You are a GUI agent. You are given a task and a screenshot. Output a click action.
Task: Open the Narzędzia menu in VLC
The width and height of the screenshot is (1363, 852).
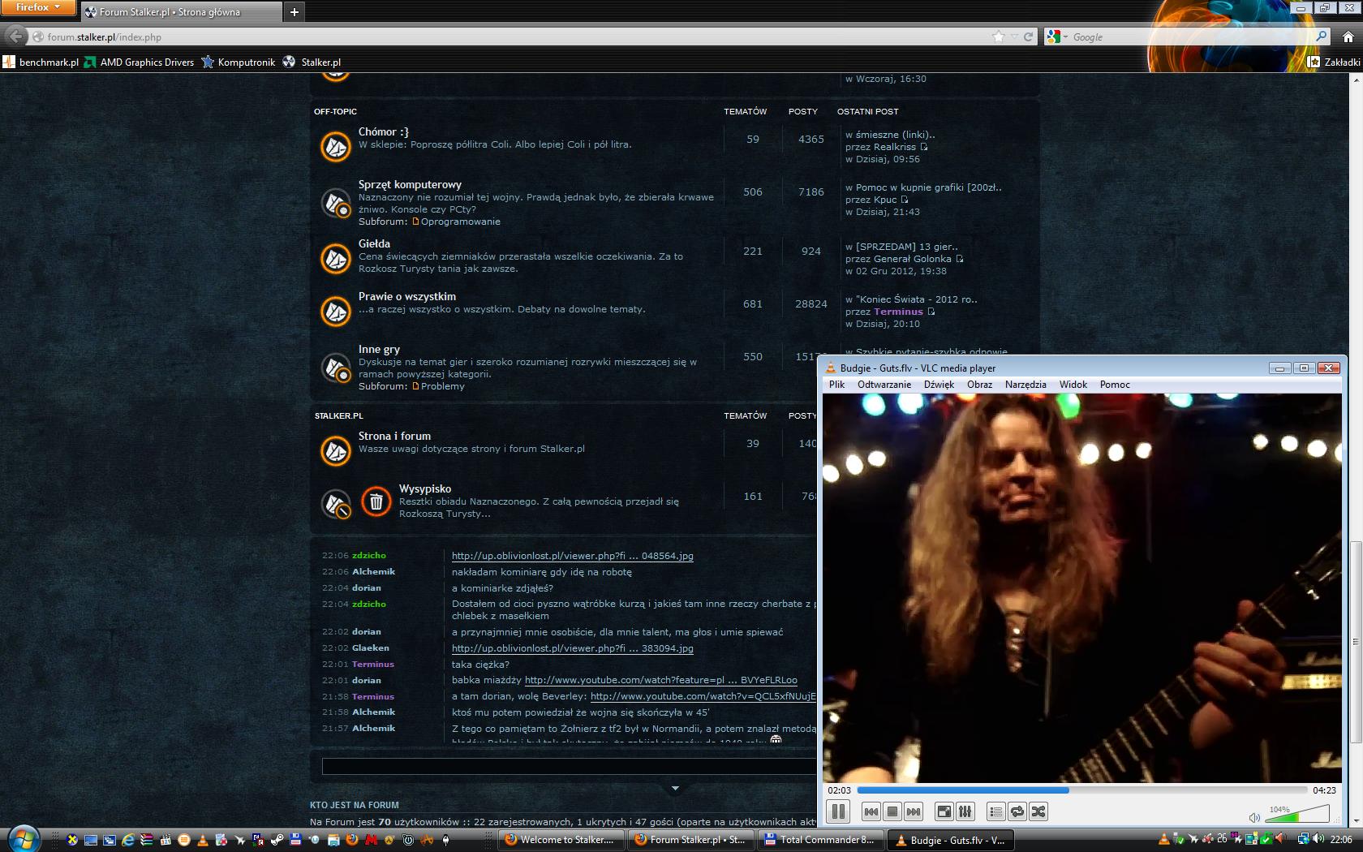pyautogui.click(x=1025, y=385)
